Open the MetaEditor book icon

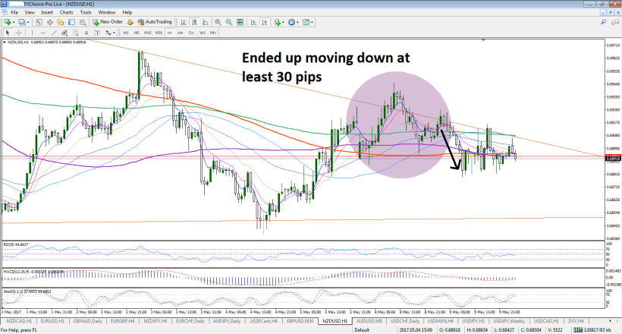[130, 22]
